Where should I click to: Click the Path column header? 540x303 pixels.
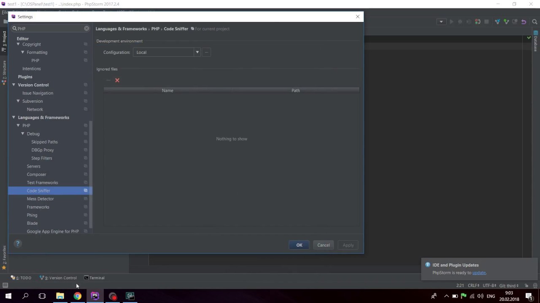coord(295,90)
